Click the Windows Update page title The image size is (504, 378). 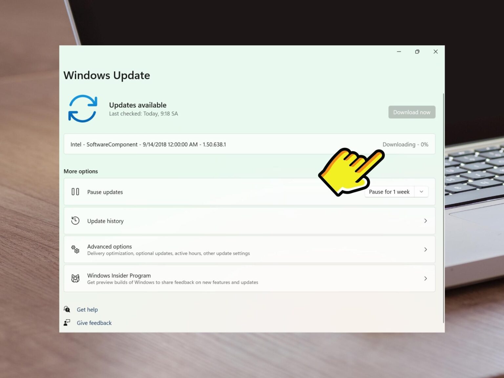pyautogui.click(x=107, y=75)
